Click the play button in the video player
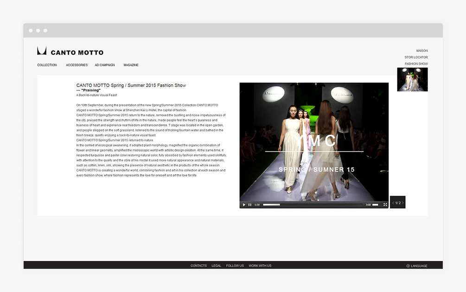Image resolution: width=466 pixels, height=292 pixels. 244,204
